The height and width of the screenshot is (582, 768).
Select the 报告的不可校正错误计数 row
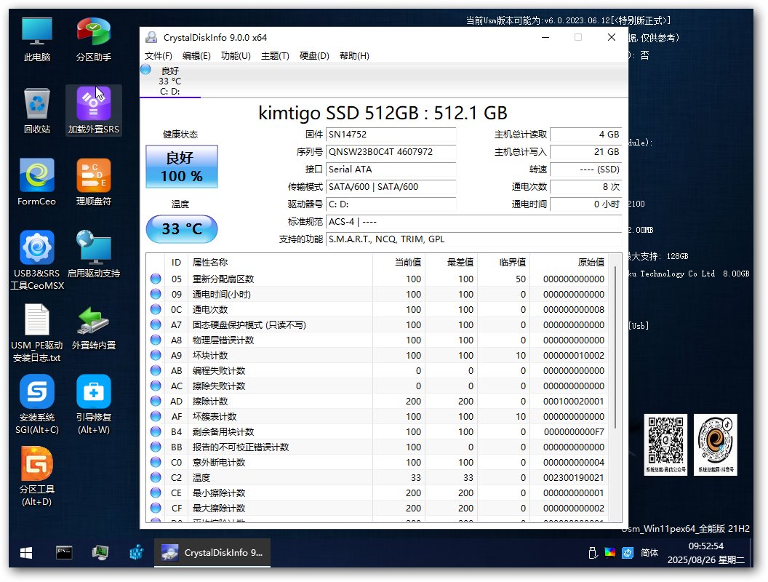tap(377, 447)
